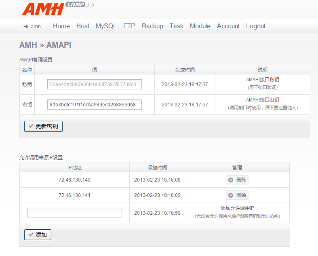Open the Account settings page

tap(228, 26)
